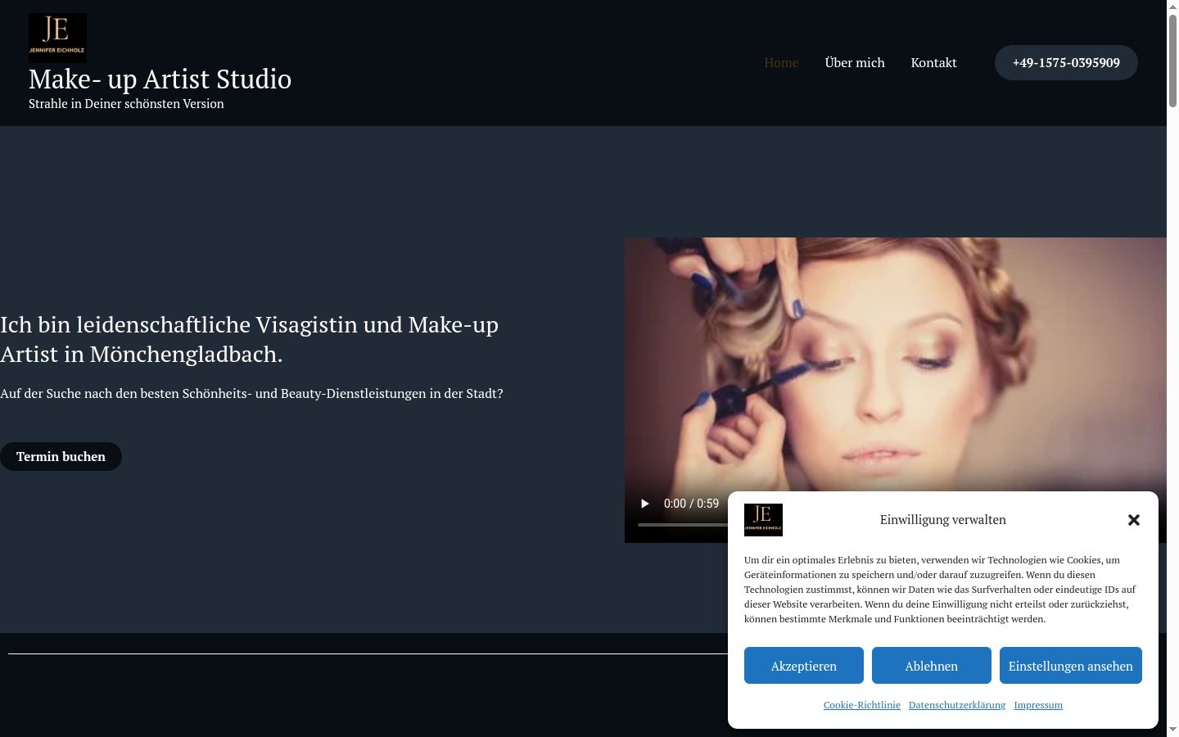Click the scrollbar down arrow
1179x737 pixels.
(x=1172, y=730)
